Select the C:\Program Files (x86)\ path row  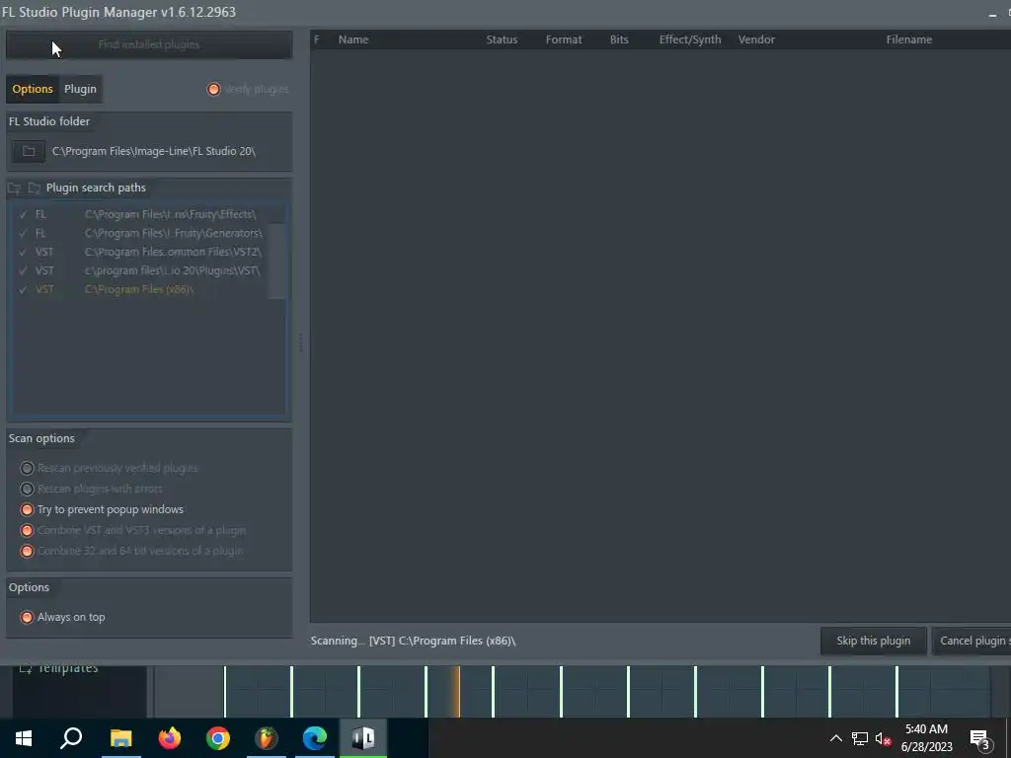(x=138, y=289)
